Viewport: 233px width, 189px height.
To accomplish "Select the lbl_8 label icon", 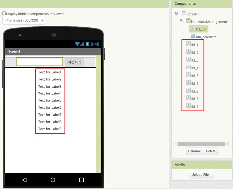I will pos(188,98).
